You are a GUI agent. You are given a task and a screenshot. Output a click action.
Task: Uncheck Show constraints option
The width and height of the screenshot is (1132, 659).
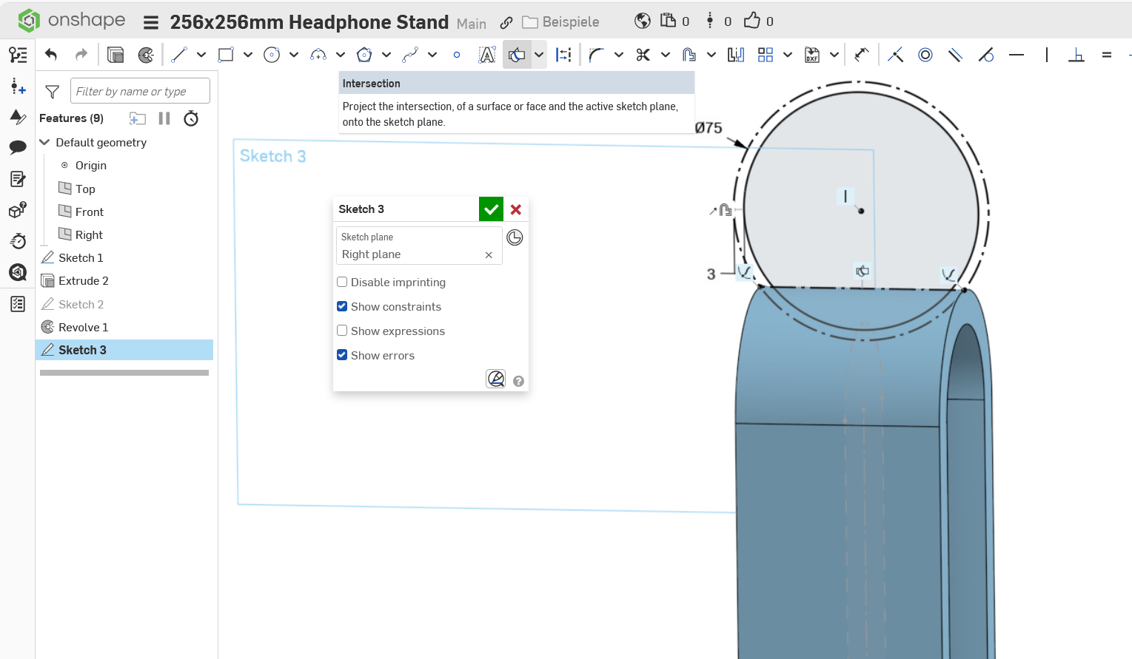tap(342, 306)
